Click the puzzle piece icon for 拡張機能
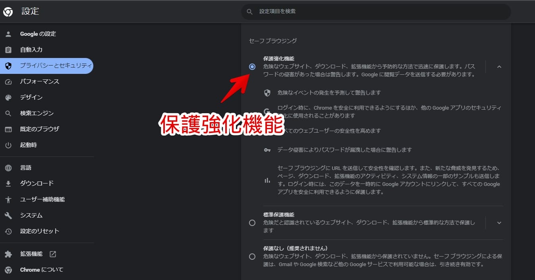The height and width of the screenshot is (280, 535). pyautogui.click(x=8, y=254)
